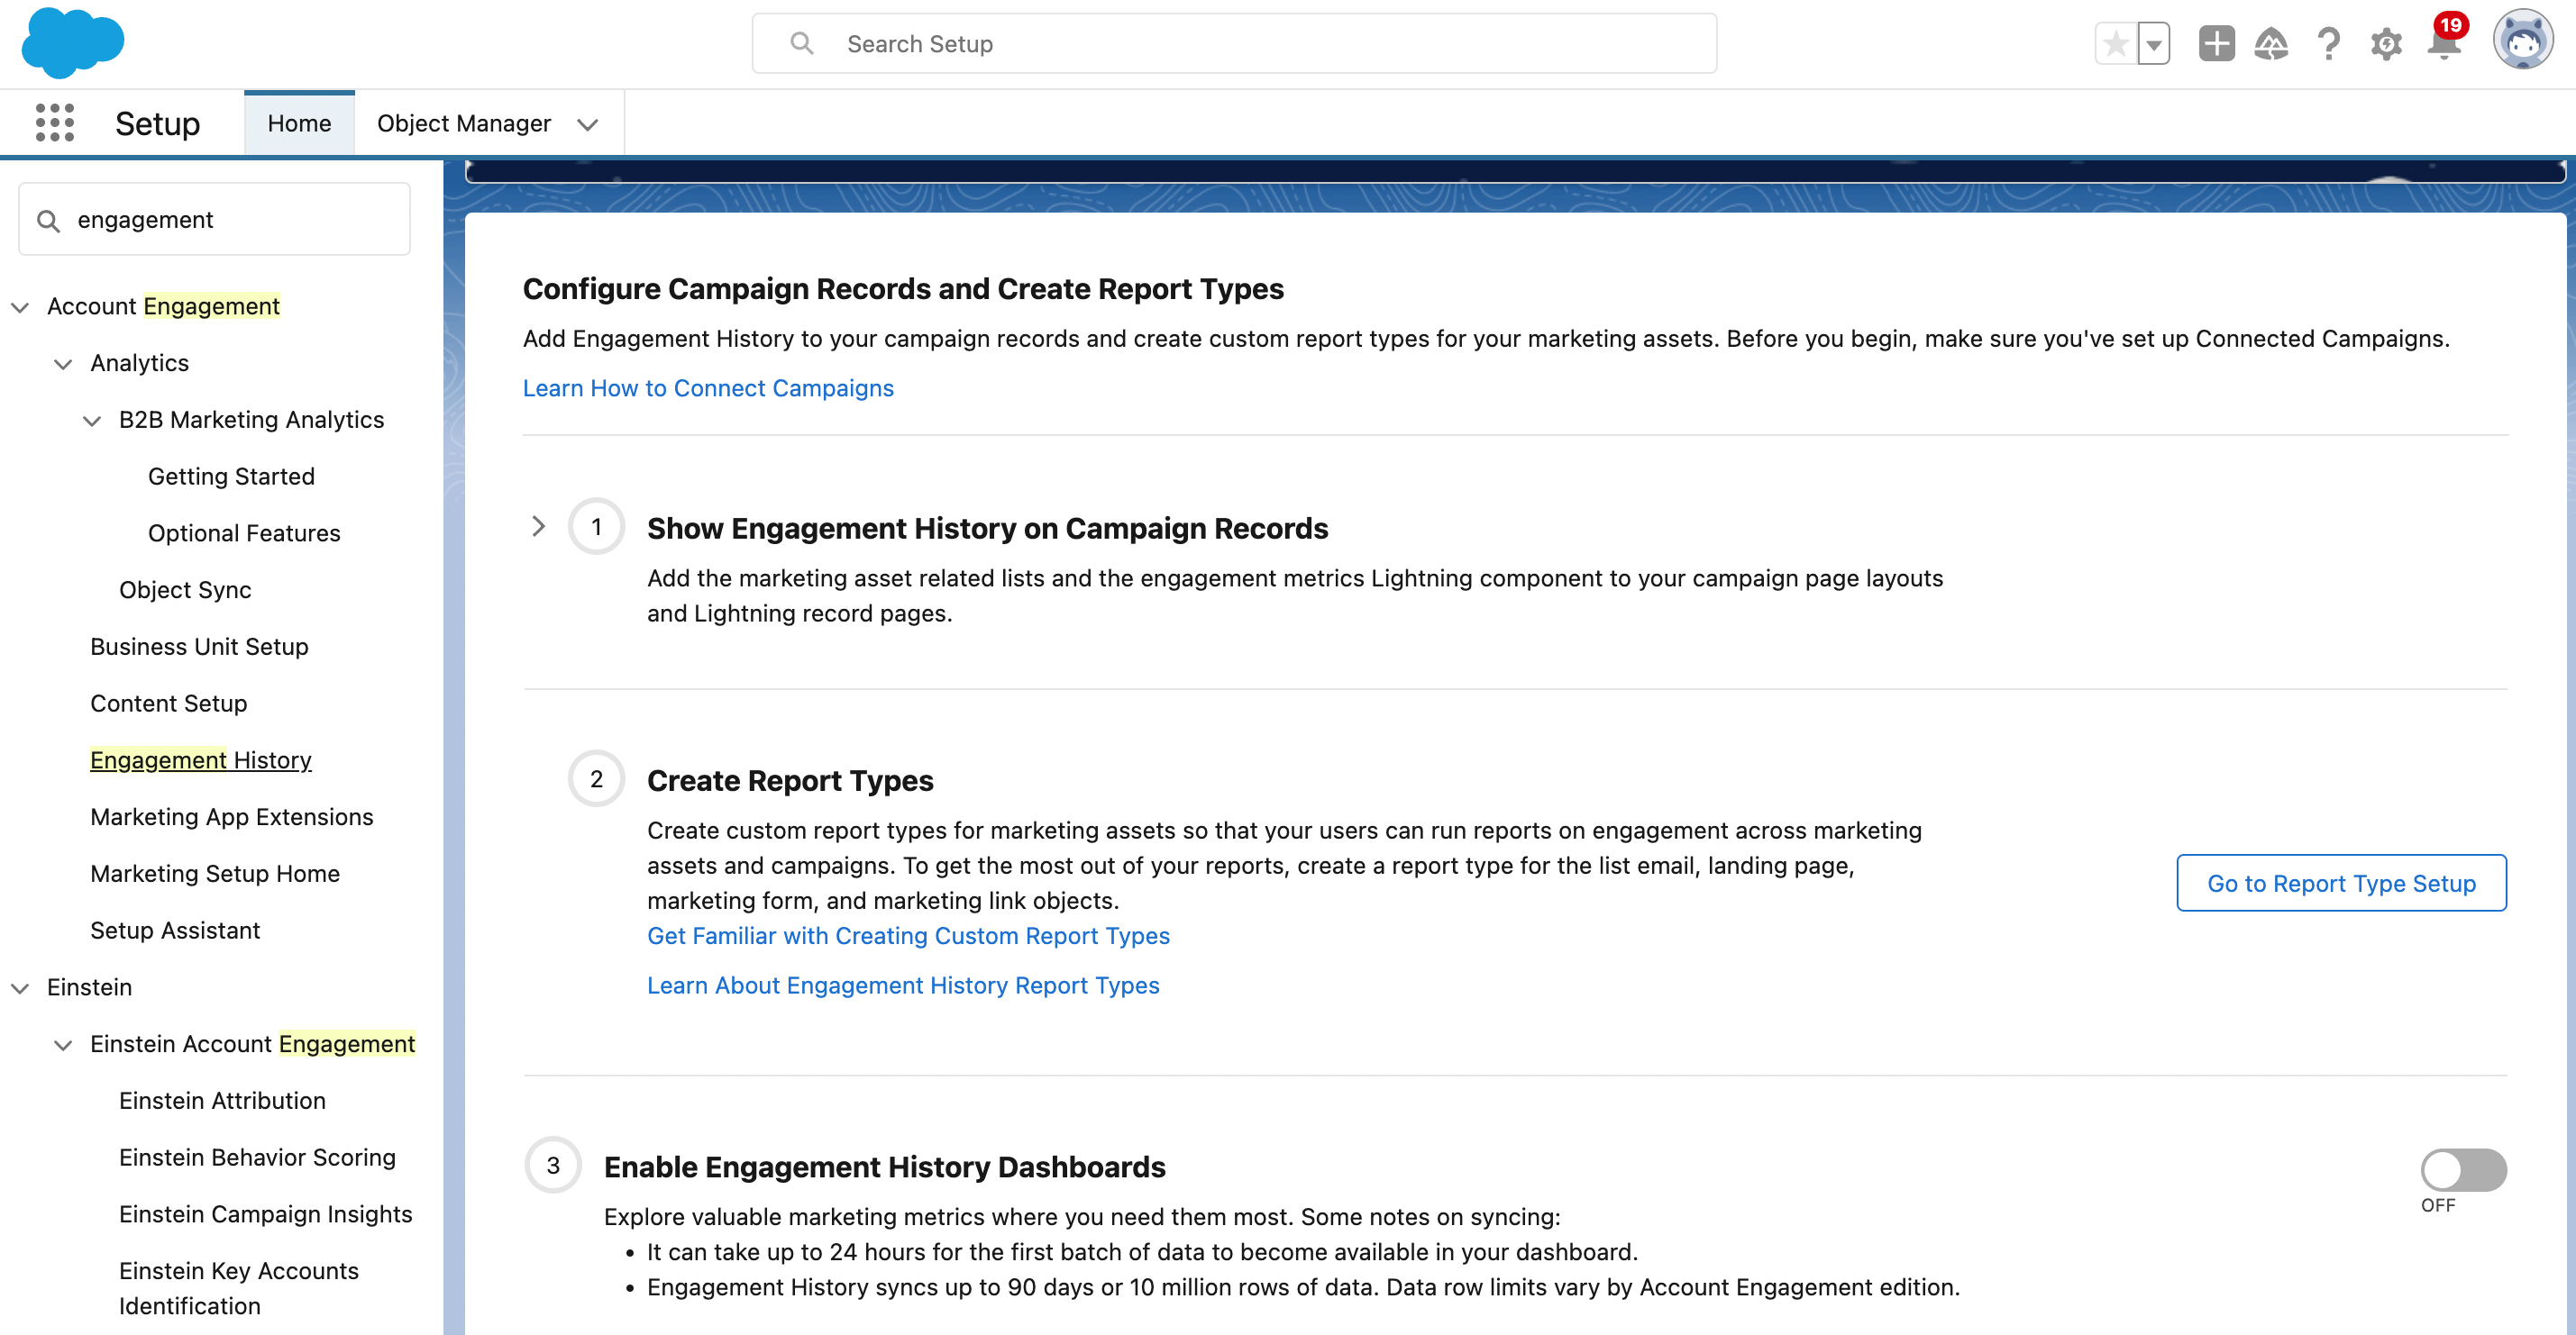Switch to the Home tab

click(299, 123)
